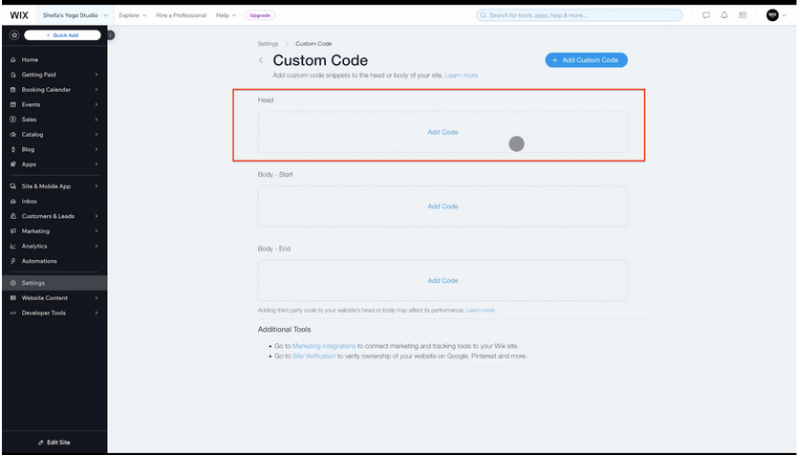Viewport: 798px width, 455px height.
Task: Click the account avatar icon
Action: pyautogui.click(x=772, y=15)
